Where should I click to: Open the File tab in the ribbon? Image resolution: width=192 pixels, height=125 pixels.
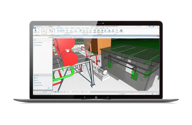[35, 28]
